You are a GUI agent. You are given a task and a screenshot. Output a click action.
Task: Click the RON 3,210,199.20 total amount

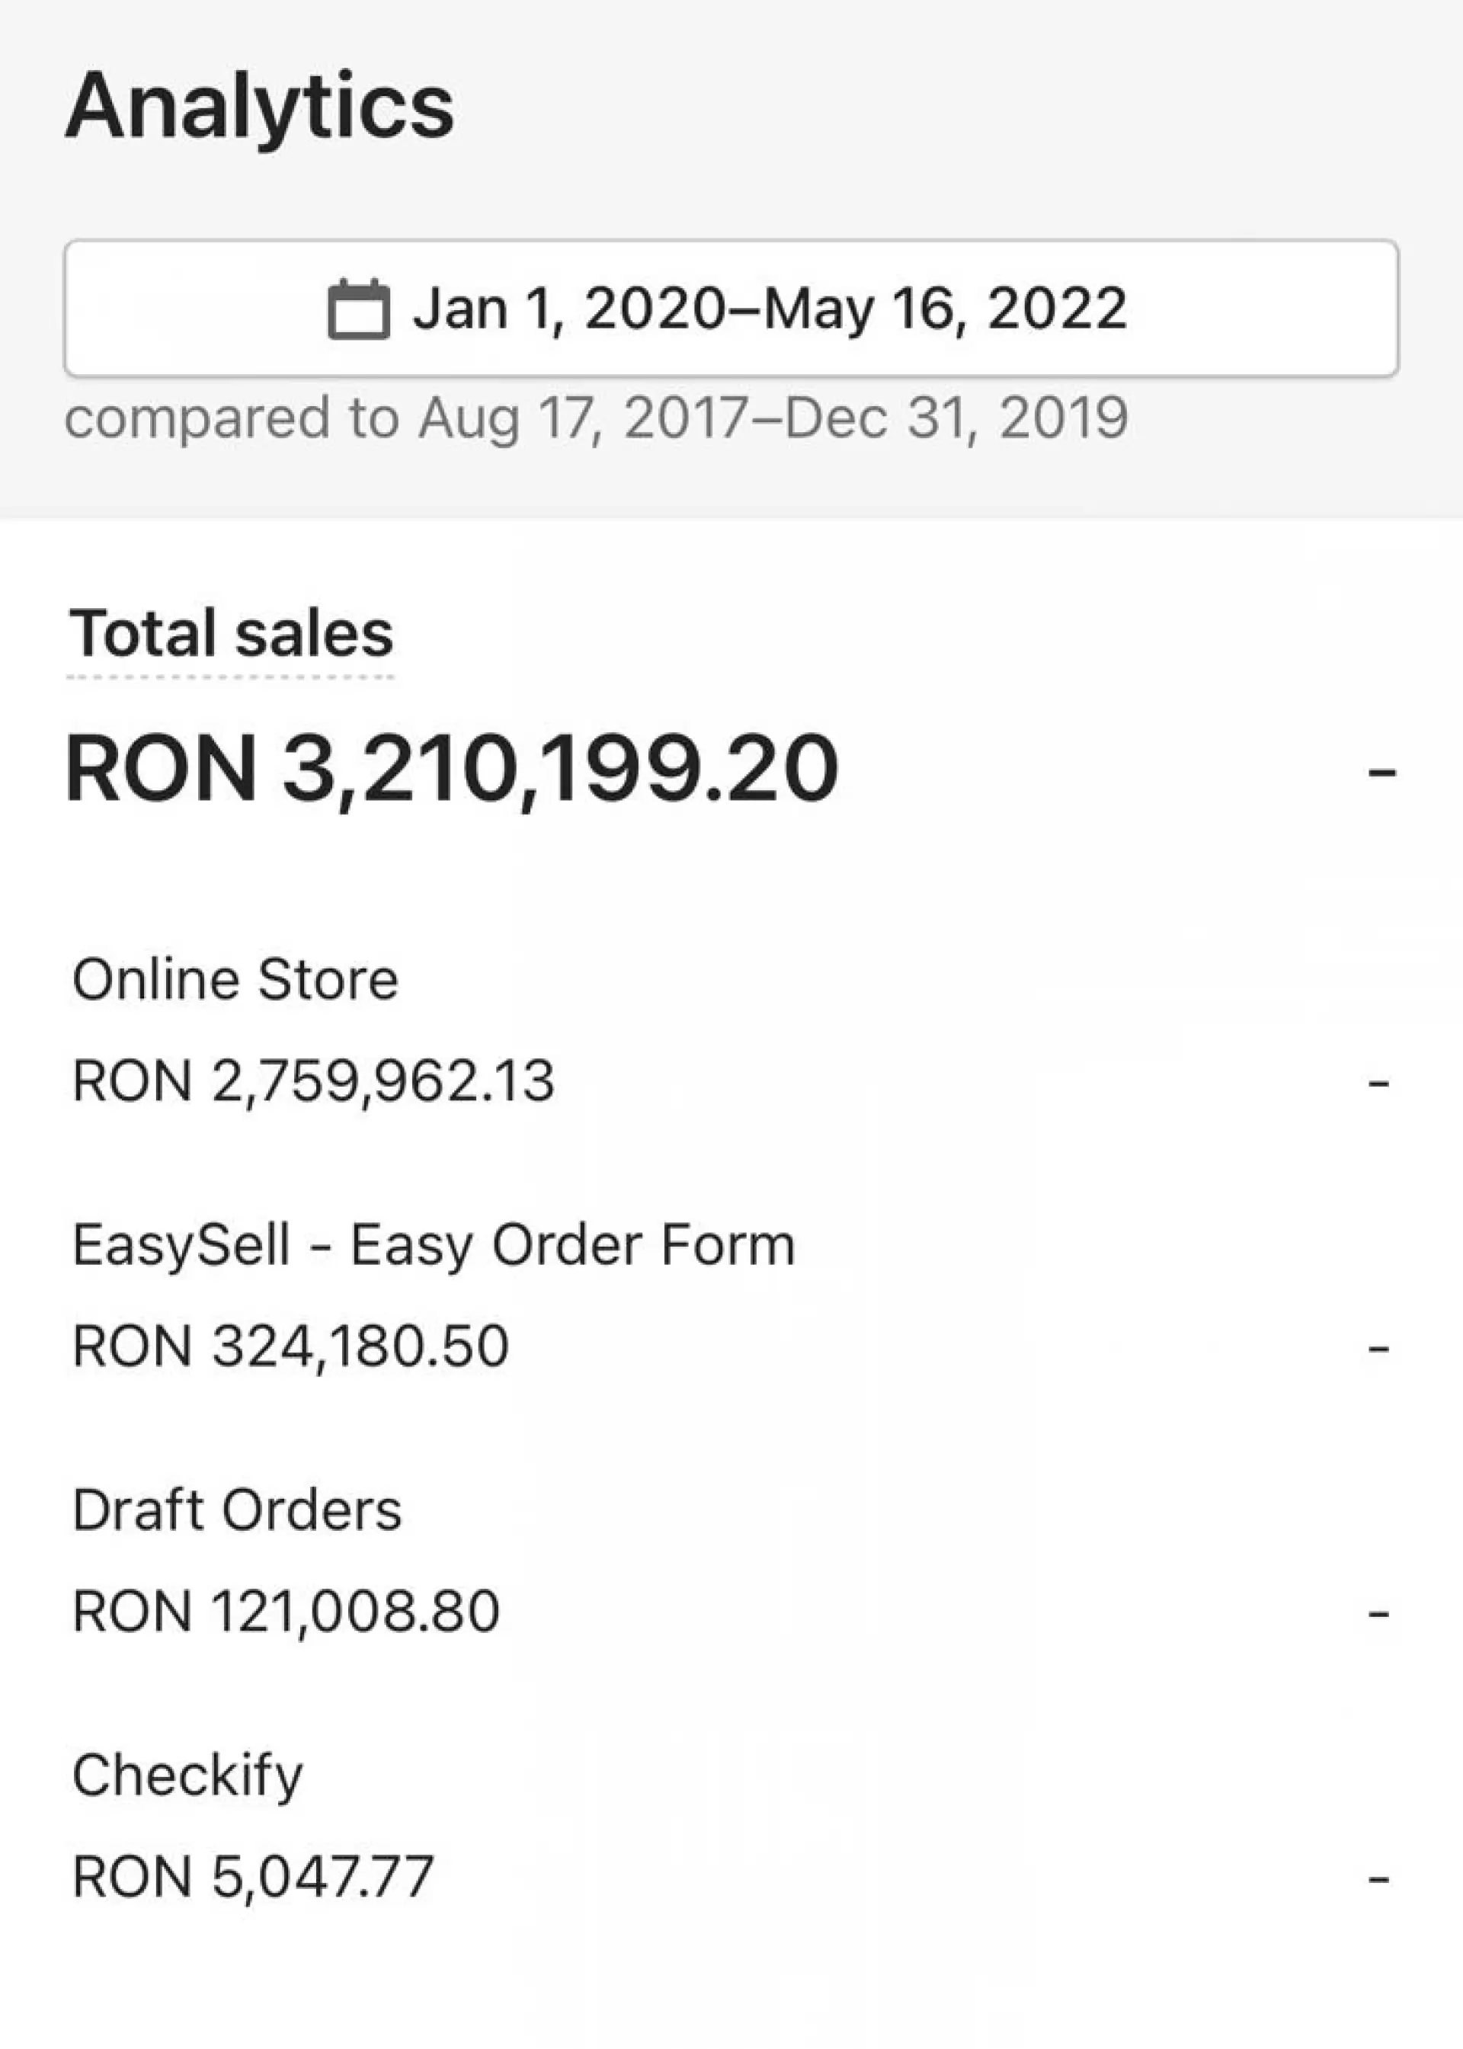(x=452, y=769)
